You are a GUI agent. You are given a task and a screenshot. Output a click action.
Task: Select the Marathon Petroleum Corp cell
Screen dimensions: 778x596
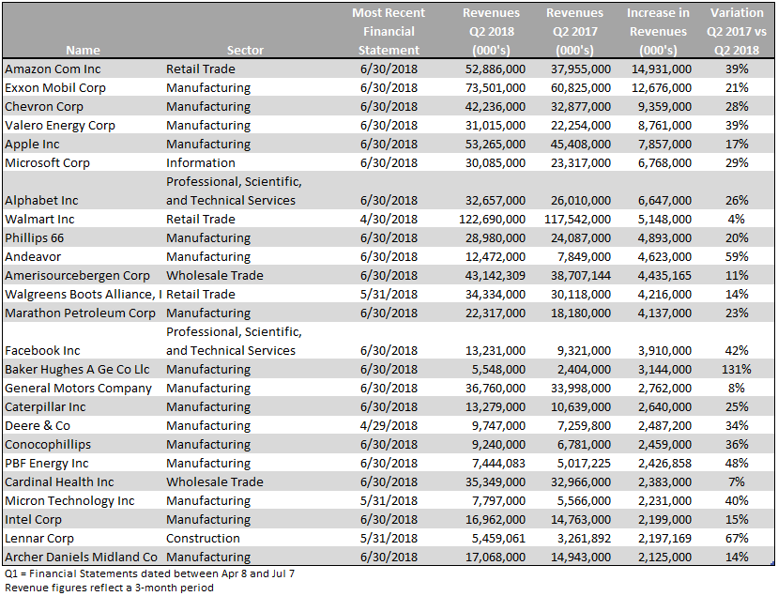[80, 313]
